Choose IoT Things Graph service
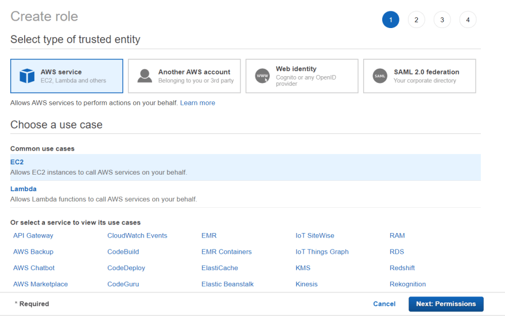 click(x=322, y=252)
